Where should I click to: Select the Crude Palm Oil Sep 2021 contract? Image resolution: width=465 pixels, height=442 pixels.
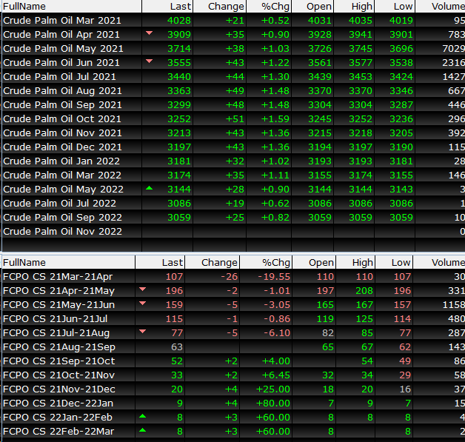(63, 105)
